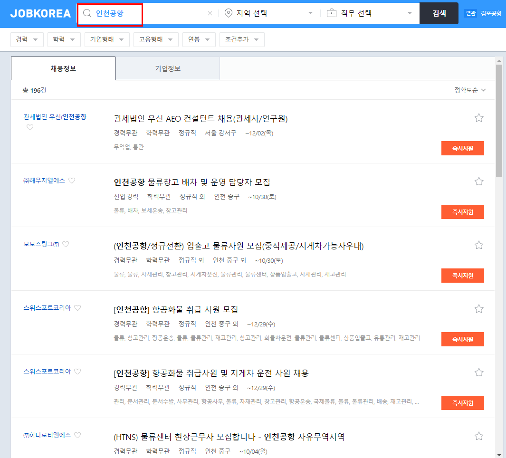Viewport: 506px width, 458px height.
Task: Click keywords 물류, 배차, 보세운송, 창고관리
Action: (151, 210)
